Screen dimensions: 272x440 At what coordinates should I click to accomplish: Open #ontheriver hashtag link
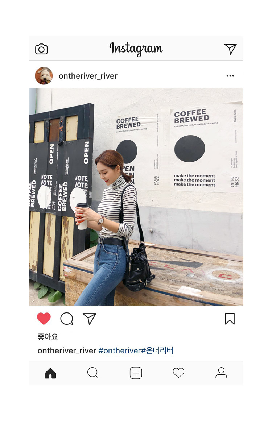(x=120, y=350)
